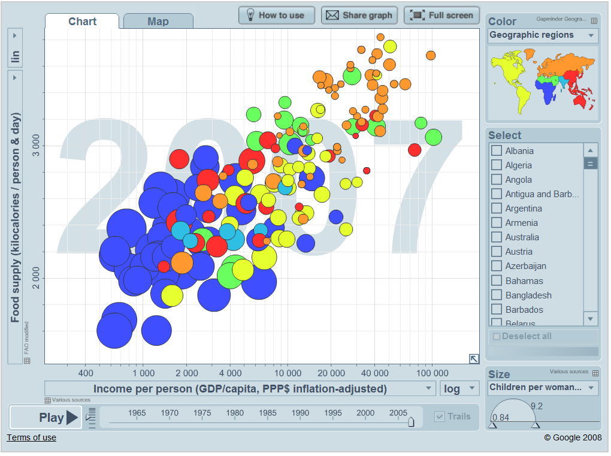Click the data source grid icon beside Size

(594, 373)
